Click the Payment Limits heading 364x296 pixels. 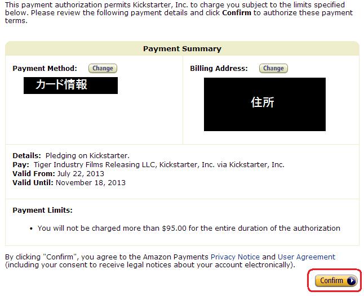click(42, 210)
